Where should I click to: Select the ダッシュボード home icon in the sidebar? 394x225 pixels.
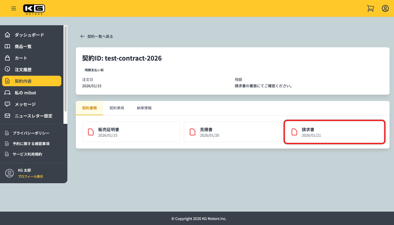point(7,35)
